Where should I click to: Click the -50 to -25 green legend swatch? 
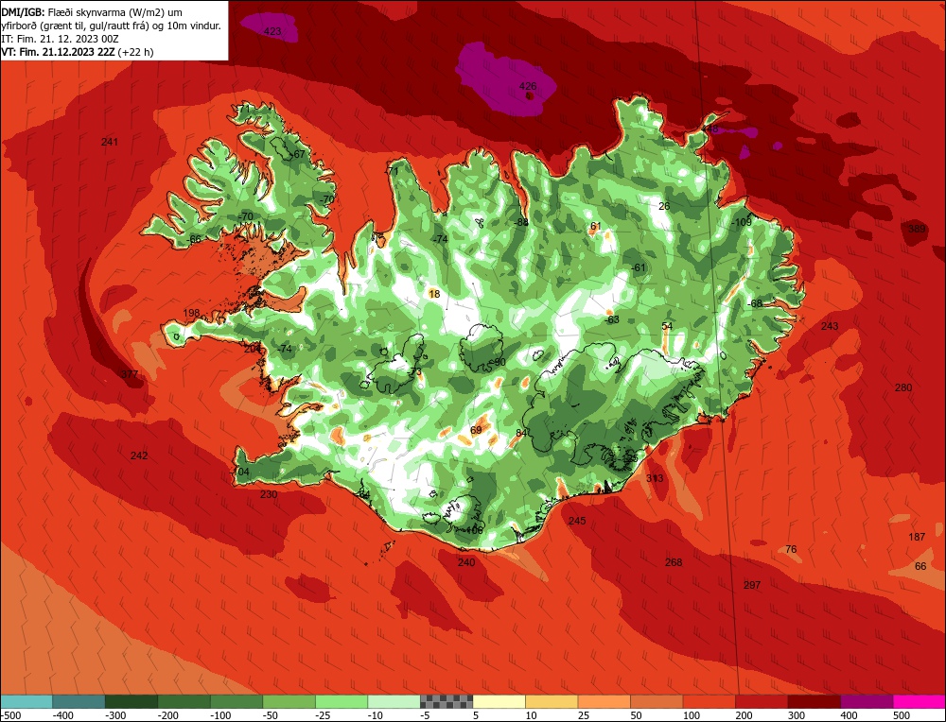pos(289,701)
